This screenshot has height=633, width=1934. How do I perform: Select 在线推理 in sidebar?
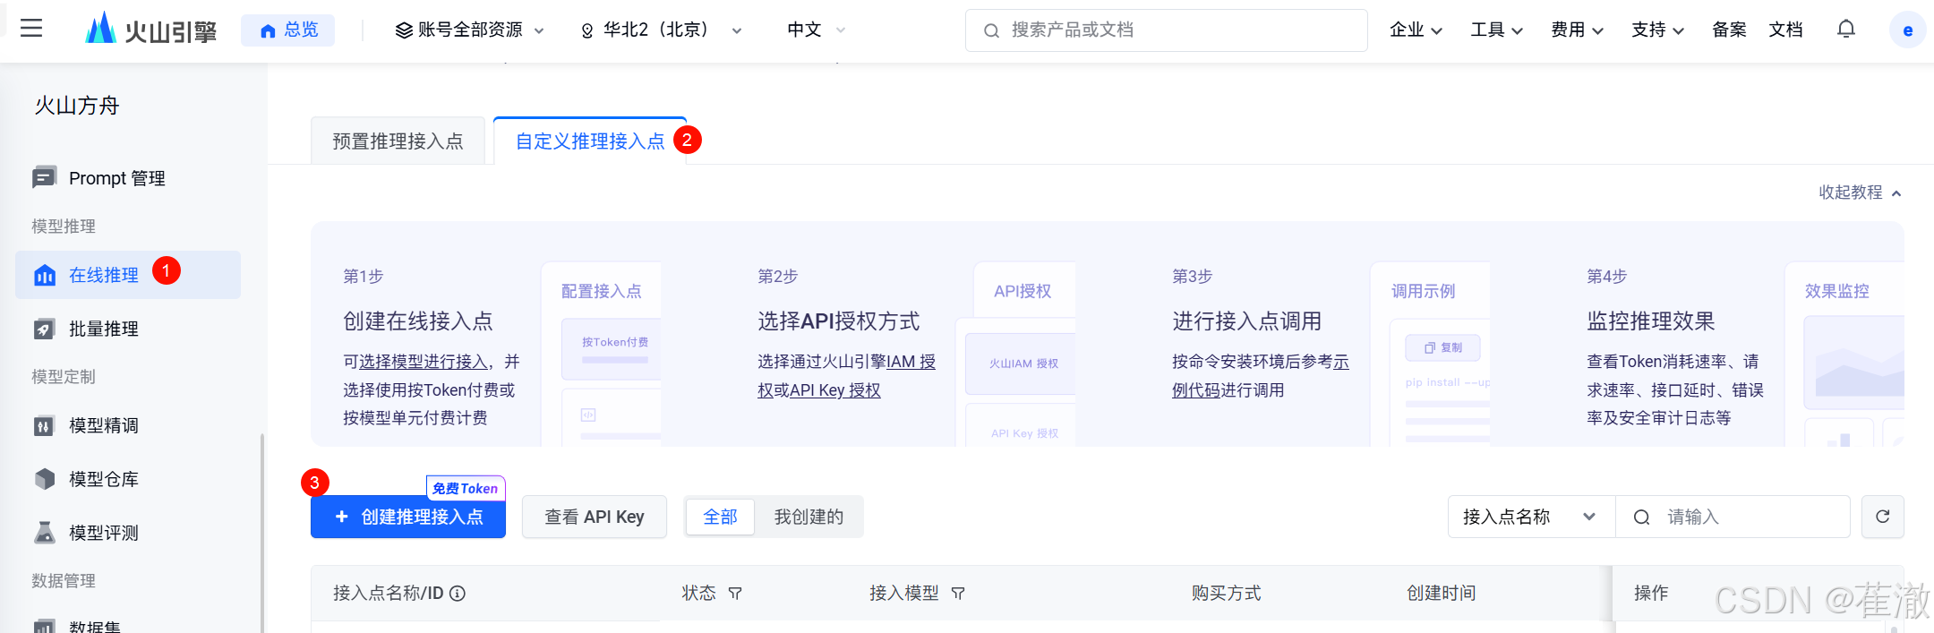point(128,275)
